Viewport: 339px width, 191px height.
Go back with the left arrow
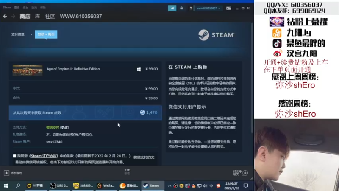(x=5, y=16)
